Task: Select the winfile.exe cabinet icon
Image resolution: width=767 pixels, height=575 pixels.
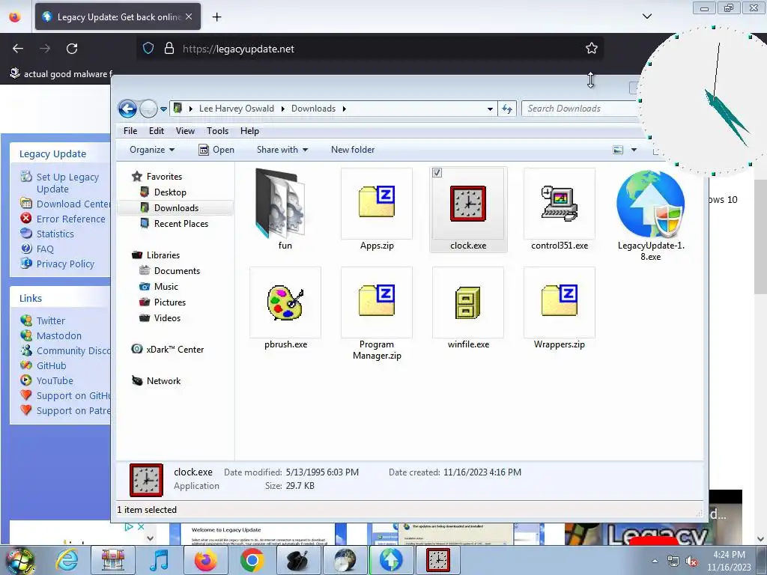Action: click(x=468, y=302)
